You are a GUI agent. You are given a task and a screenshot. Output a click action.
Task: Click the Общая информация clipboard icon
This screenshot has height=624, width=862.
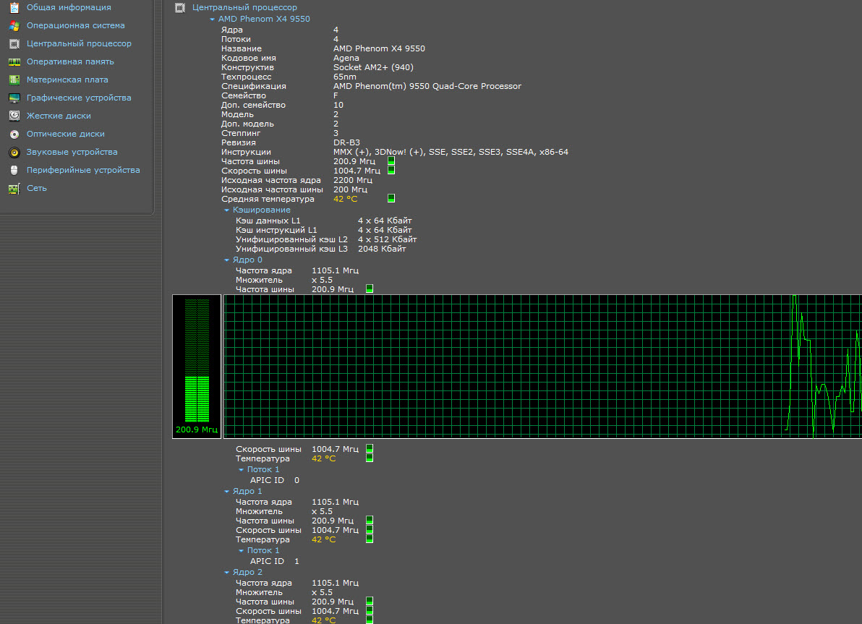pyautogui.click(x=14, y=7)
